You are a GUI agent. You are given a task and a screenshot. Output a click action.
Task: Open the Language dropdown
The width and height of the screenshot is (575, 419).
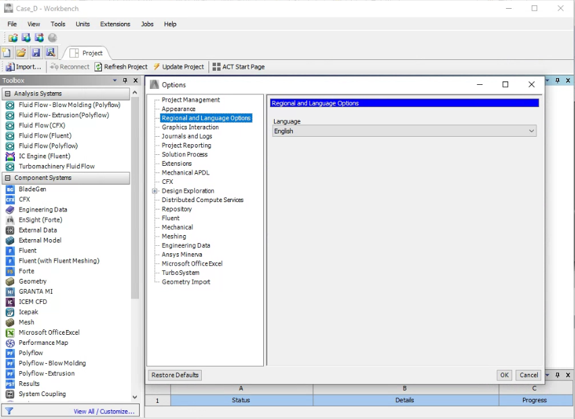click(404, 131)
